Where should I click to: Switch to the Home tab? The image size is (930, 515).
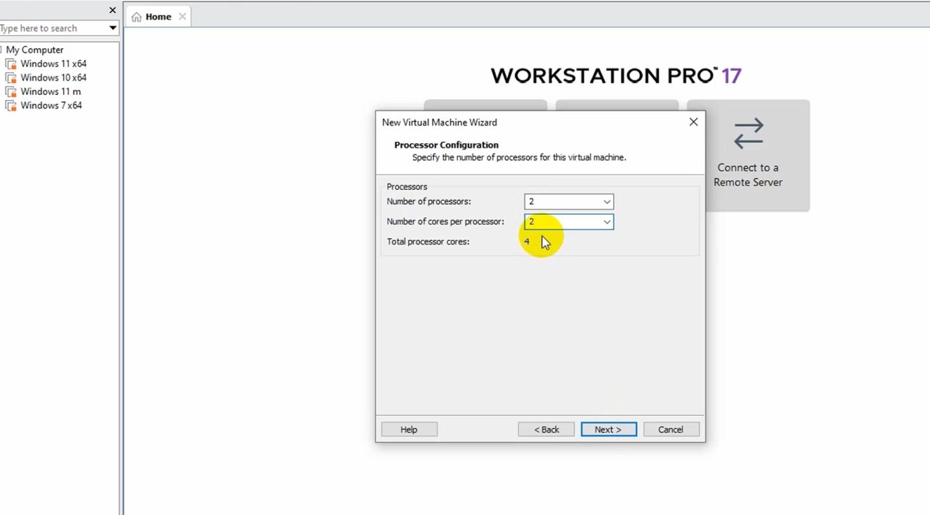click(x=158, y=17)
